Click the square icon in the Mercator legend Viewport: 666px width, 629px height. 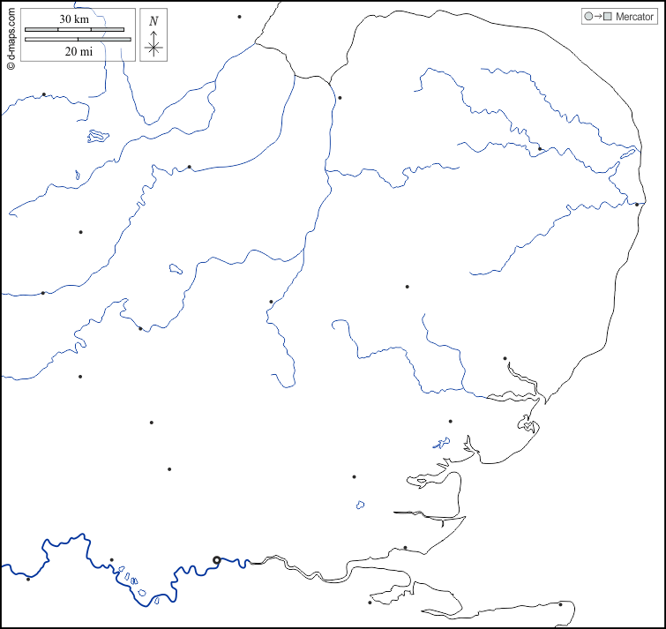pyautogui.click(x=607, y=17)
